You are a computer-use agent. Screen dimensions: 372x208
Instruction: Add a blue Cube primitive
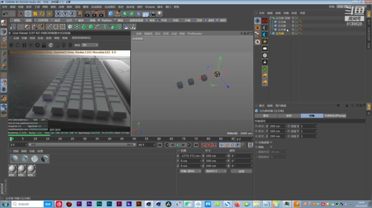pos(111,14)
